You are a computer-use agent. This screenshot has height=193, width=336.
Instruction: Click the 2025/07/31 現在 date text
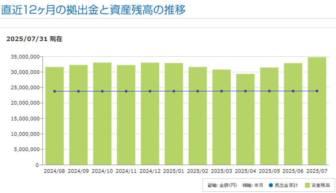click(35, 39)
